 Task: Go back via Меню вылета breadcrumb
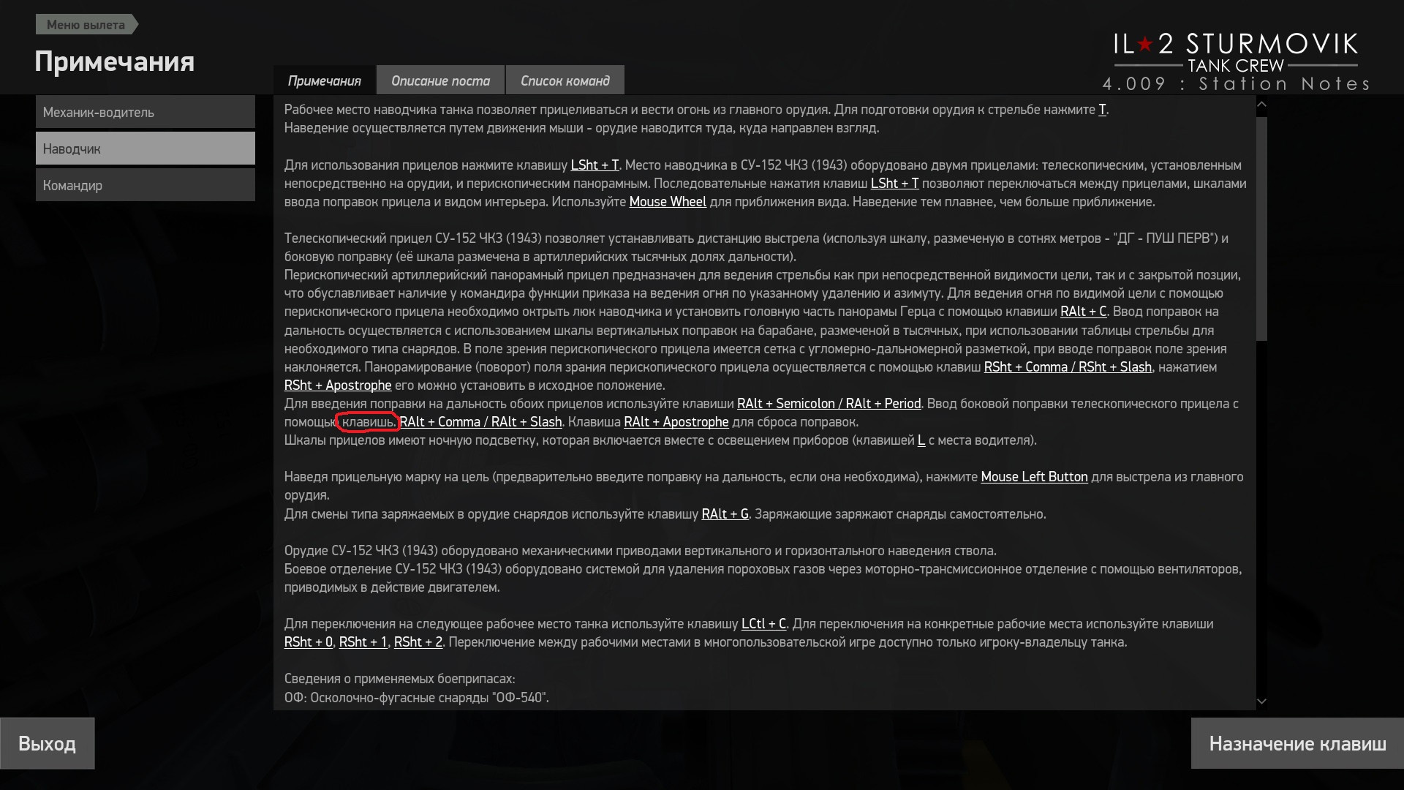pos(86,25)
